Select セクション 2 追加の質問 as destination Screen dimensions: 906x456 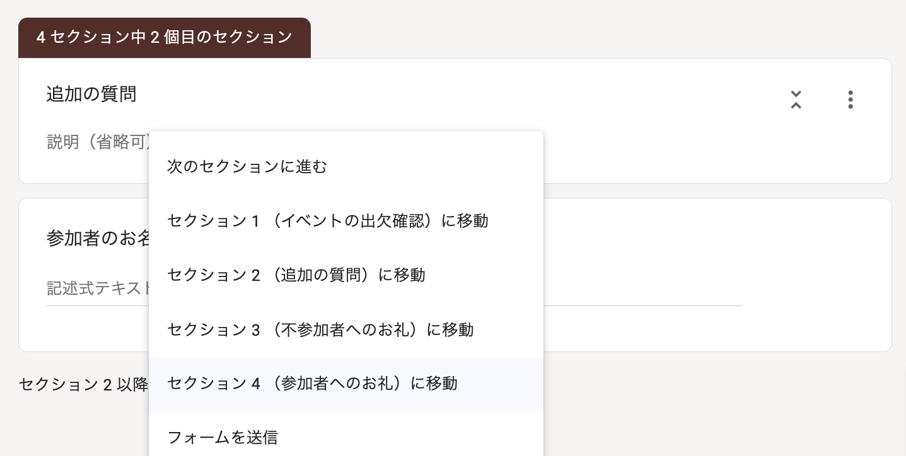click(x=296, y=275)
